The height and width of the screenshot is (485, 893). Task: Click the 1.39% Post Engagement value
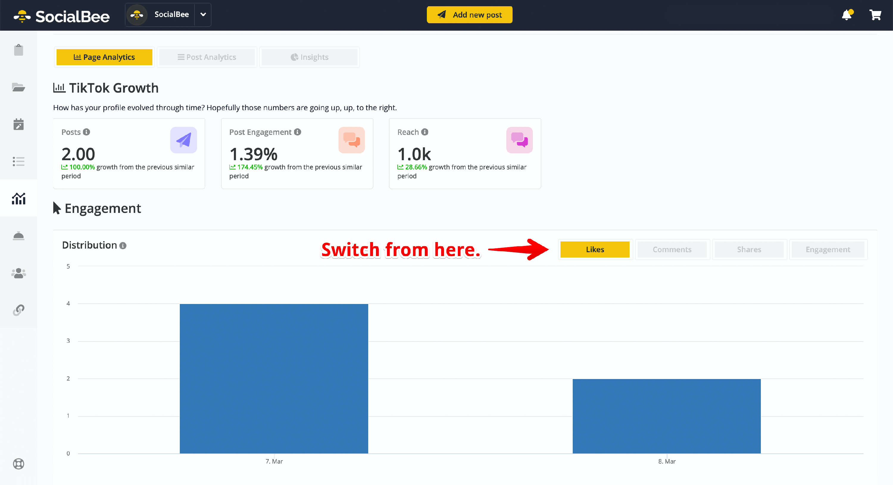253,154
